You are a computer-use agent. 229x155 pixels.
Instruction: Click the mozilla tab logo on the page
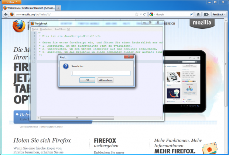point(202,23)
